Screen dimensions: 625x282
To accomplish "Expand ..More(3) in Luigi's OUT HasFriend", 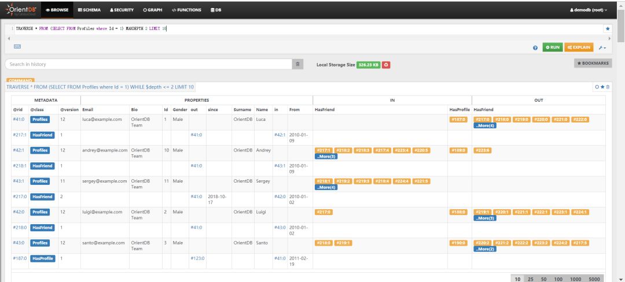I will (x=485, y=218).
